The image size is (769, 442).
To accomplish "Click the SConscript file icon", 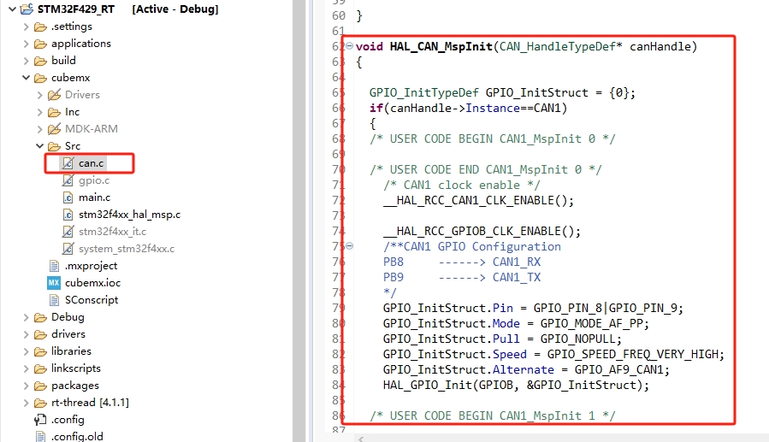I will point(54,300).
